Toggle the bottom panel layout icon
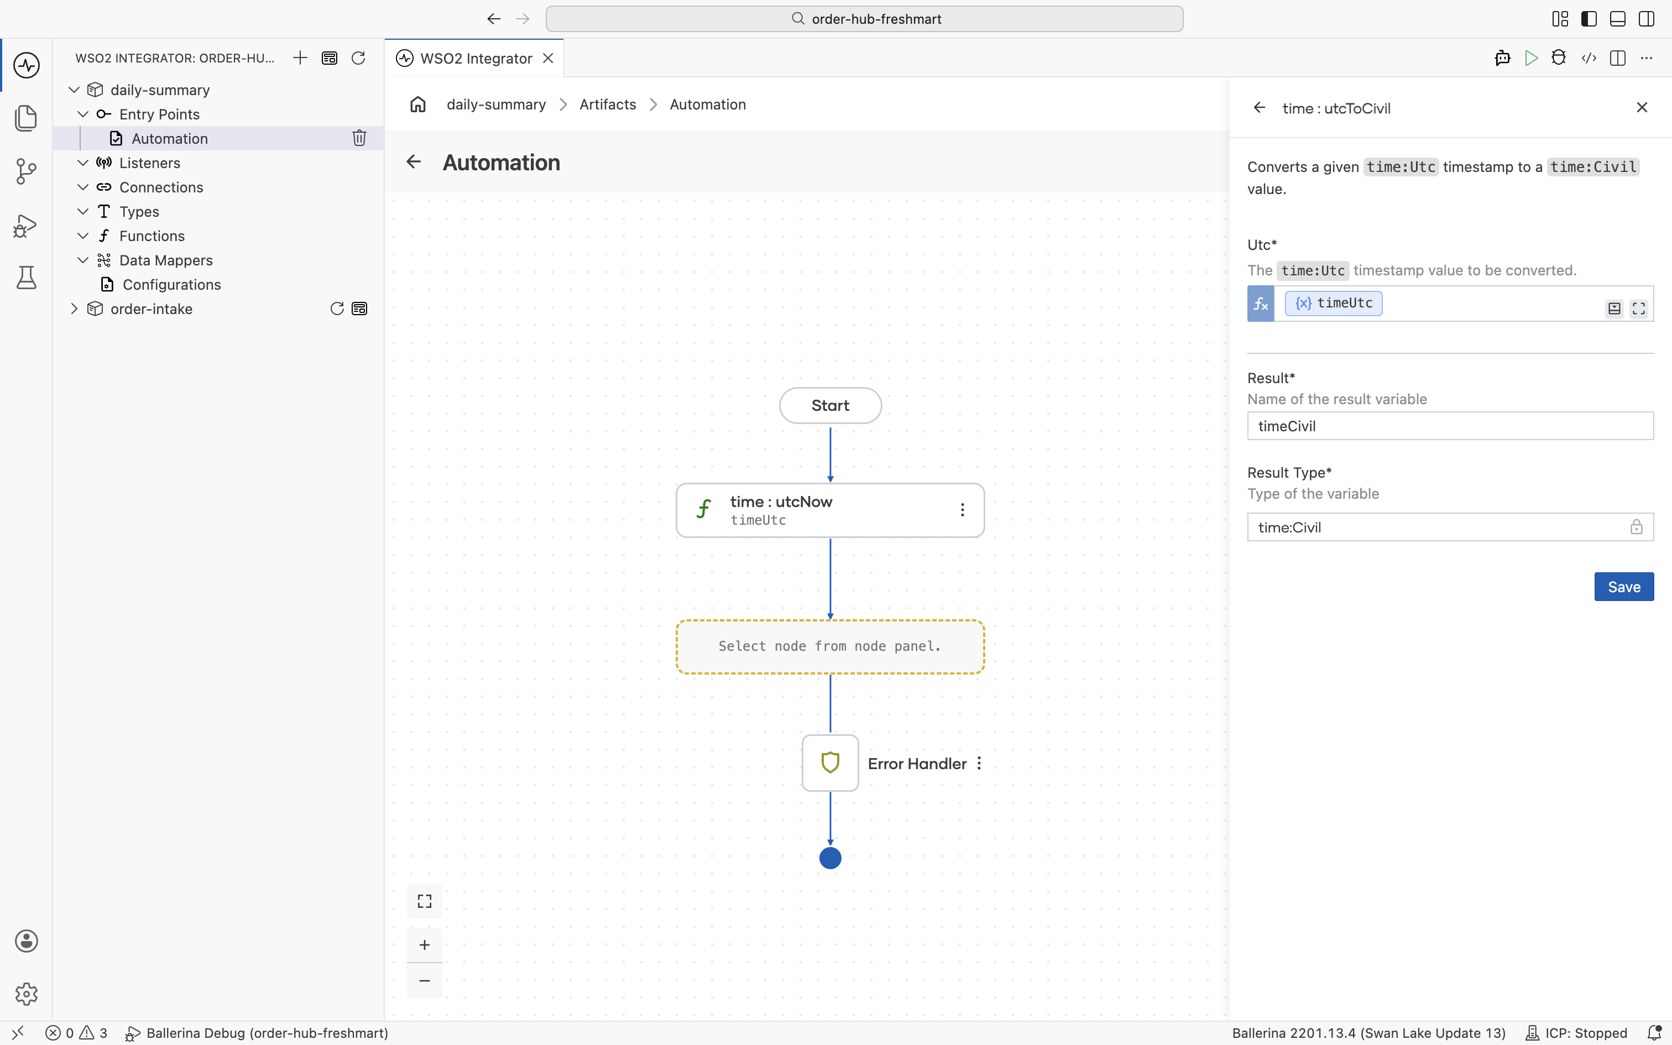This screenshot has width=1672, height=1045. pyautogui.click(x=1617, y=19)
